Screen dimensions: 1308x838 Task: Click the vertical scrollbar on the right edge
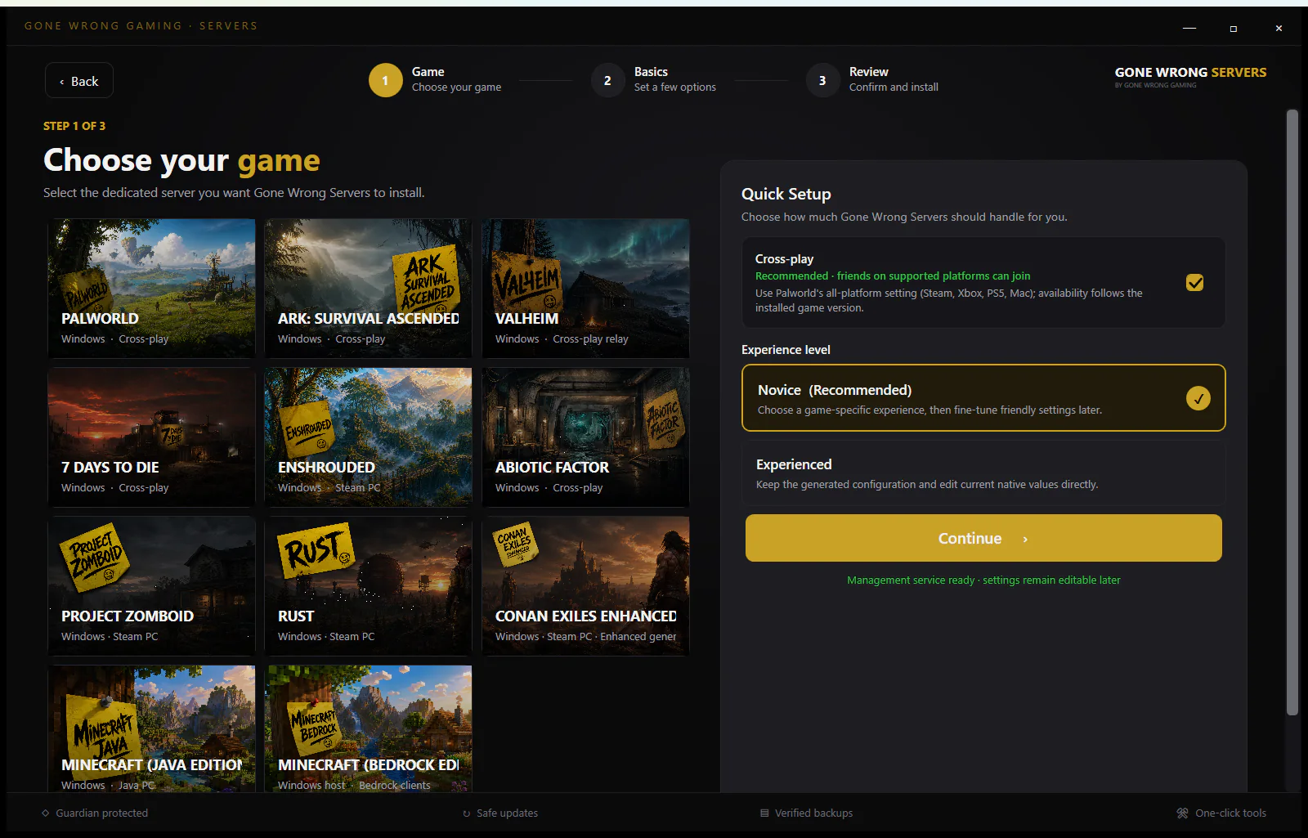tap(1292, 412)
